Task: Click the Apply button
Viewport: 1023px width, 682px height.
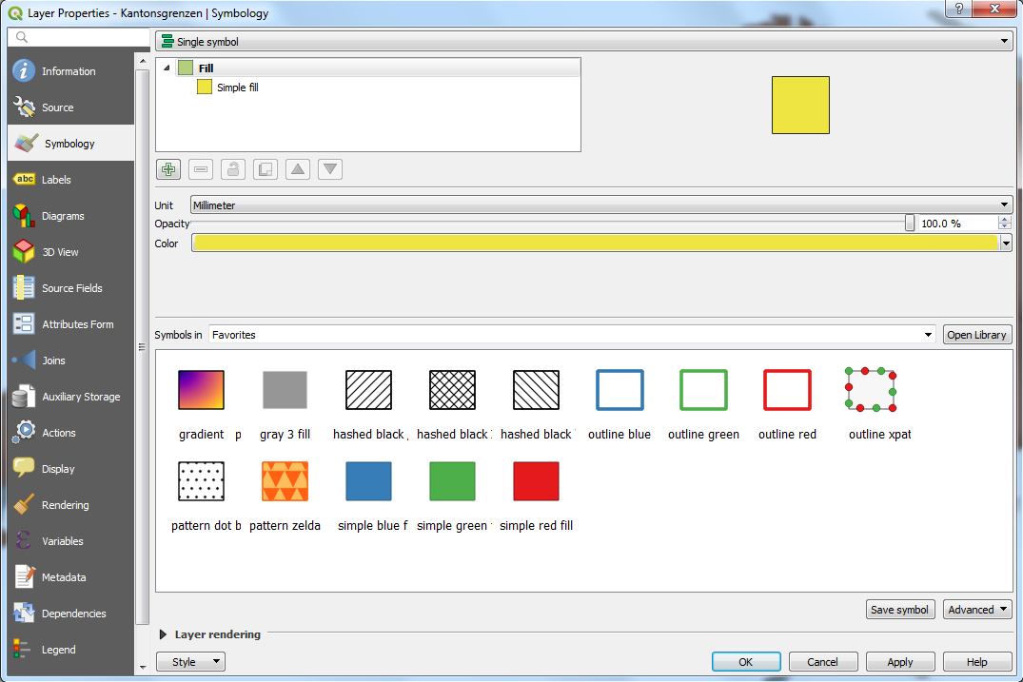Action: point(899,661)
